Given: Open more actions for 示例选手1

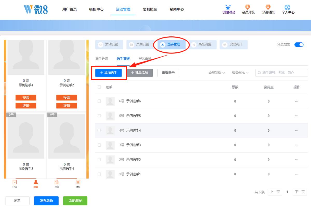Looking at the screenshot, I should [x=297, y=174].
